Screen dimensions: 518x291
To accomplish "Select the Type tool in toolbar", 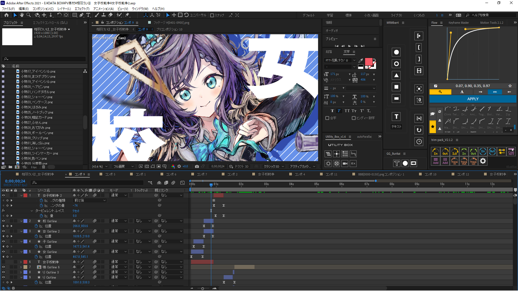I will 88,15.
